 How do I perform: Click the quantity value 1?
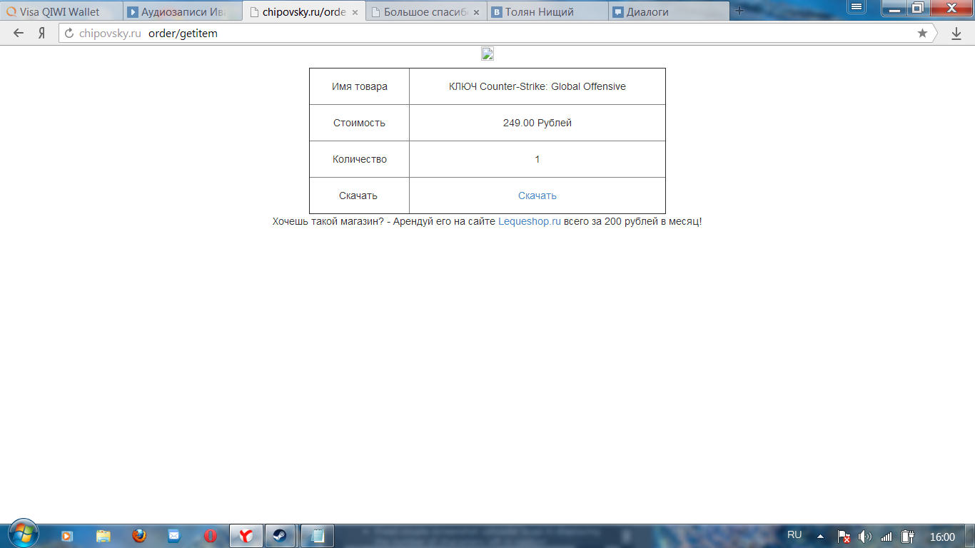click(x=537, y=159)
